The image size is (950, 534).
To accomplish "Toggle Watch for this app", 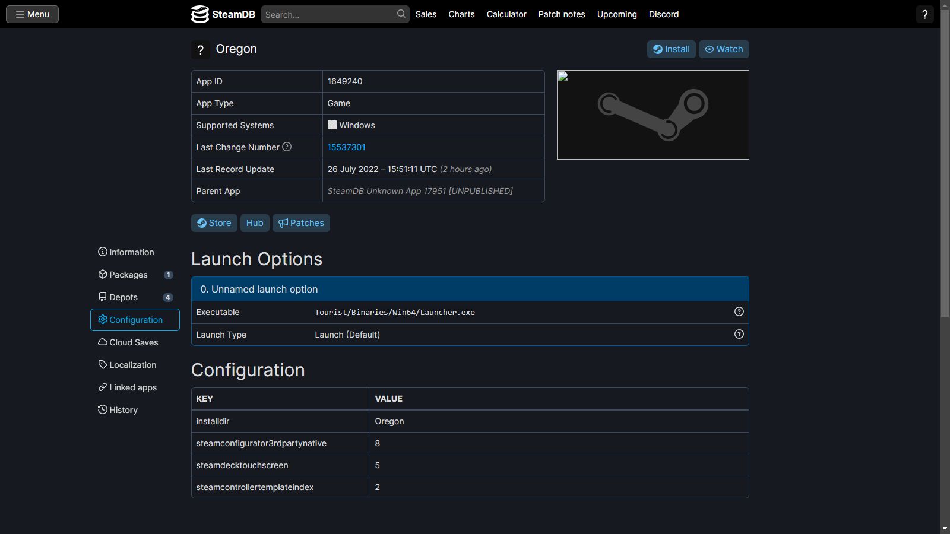I will pos(723,49).
